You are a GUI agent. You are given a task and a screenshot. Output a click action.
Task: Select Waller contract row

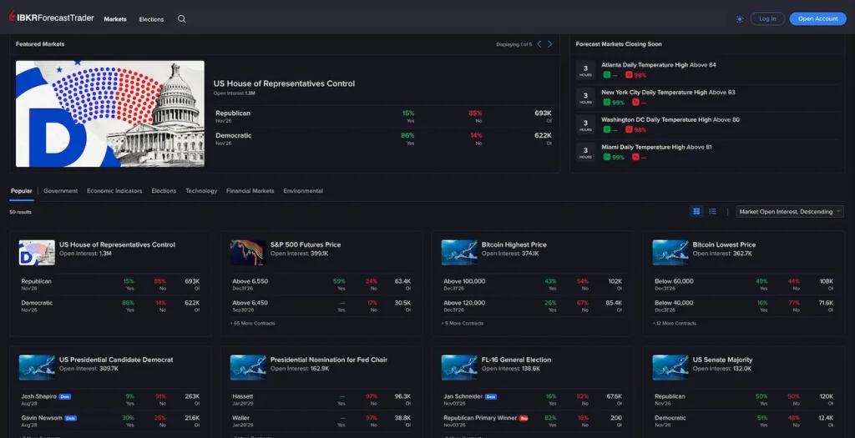[x=321, y=420]
